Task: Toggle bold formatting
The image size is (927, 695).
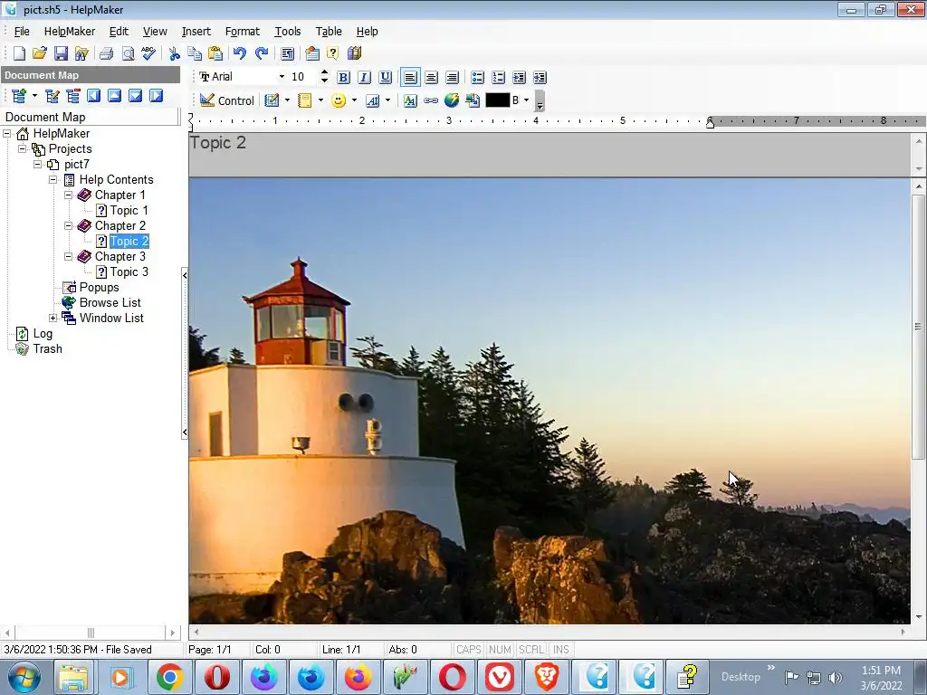Action: point(343,78)
